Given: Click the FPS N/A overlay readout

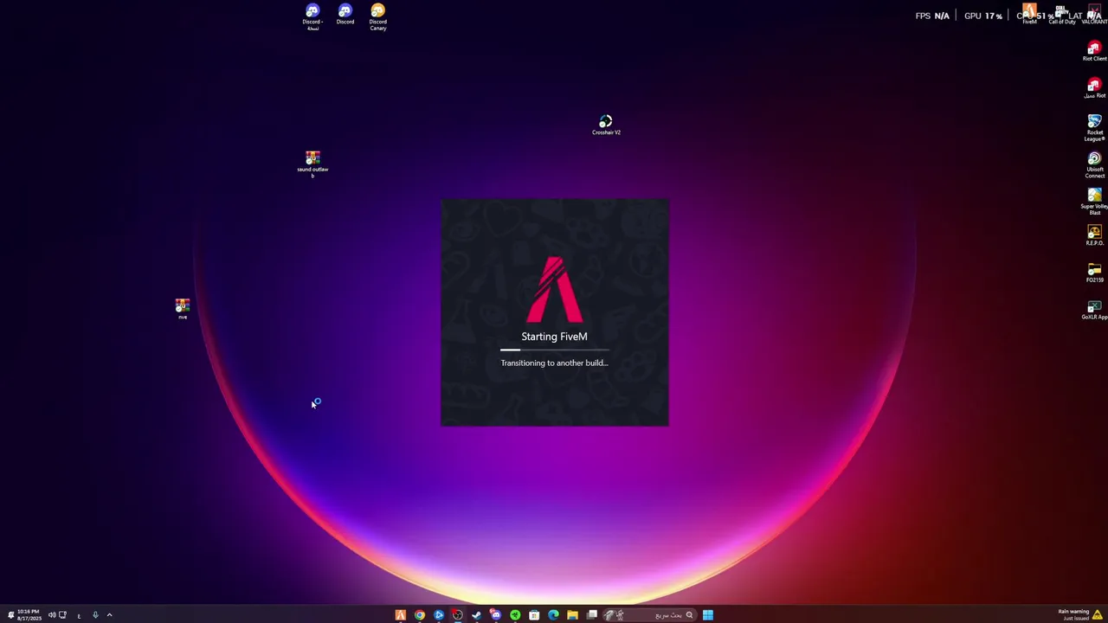Looking at the screenshot, I should click(932, 16).
